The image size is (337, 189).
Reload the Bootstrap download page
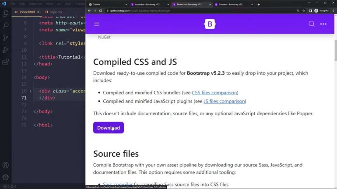click(x=101, y=11)
